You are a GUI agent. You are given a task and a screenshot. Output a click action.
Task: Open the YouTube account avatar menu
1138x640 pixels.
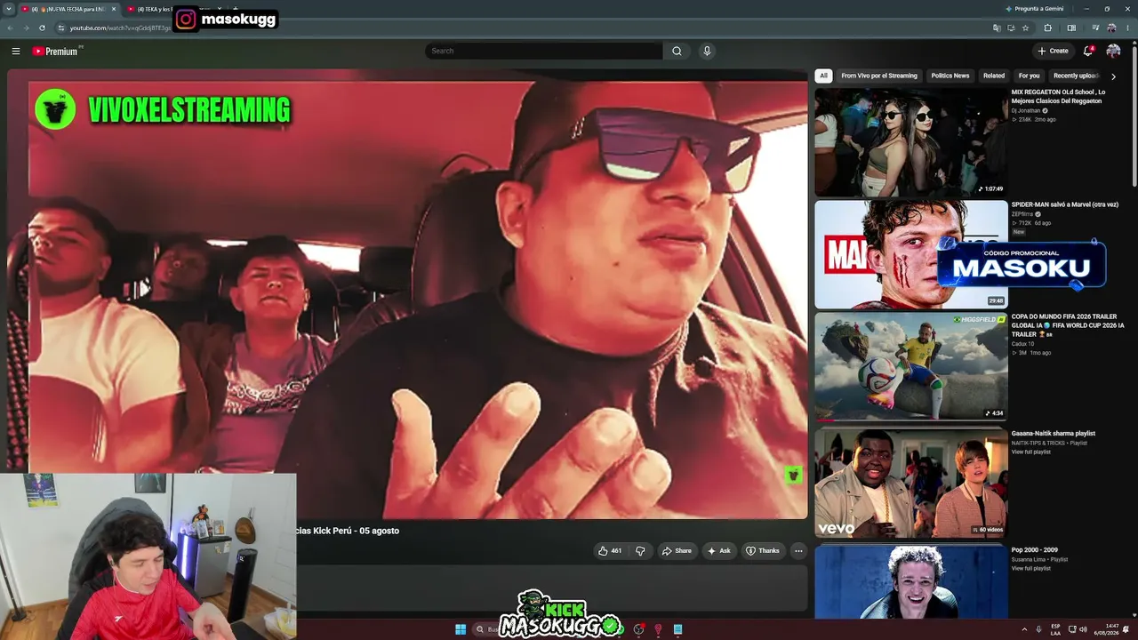click(x=1113, y=51)
